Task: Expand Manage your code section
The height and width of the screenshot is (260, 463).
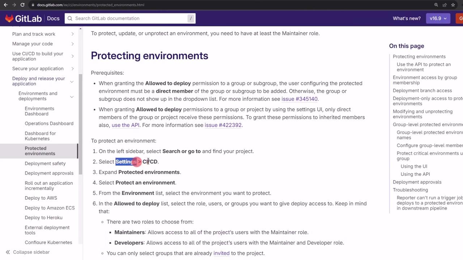Action: (x=72, y=44)
